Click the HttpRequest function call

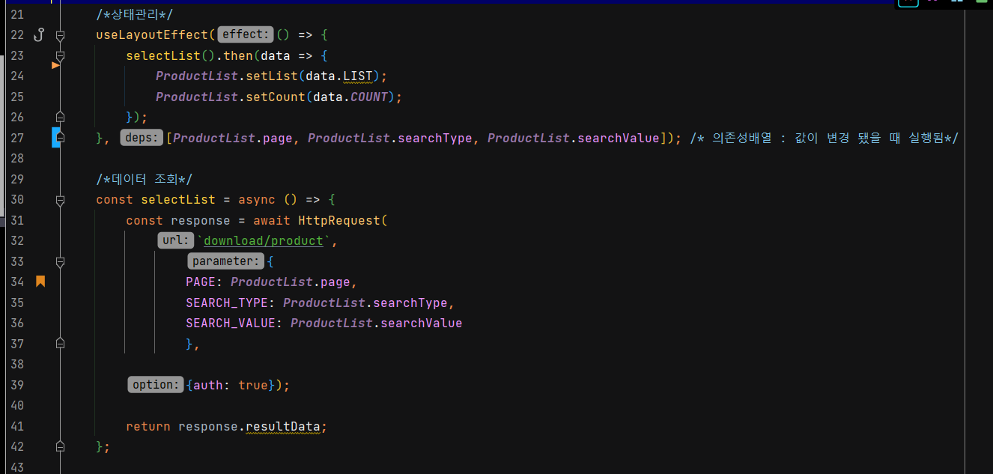point(339,220)
